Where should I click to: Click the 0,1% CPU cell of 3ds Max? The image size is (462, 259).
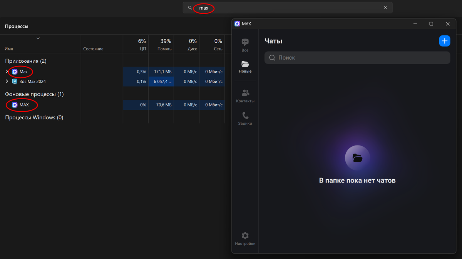tap(136, 82)
